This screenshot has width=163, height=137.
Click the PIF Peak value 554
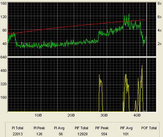coord(104,134)
